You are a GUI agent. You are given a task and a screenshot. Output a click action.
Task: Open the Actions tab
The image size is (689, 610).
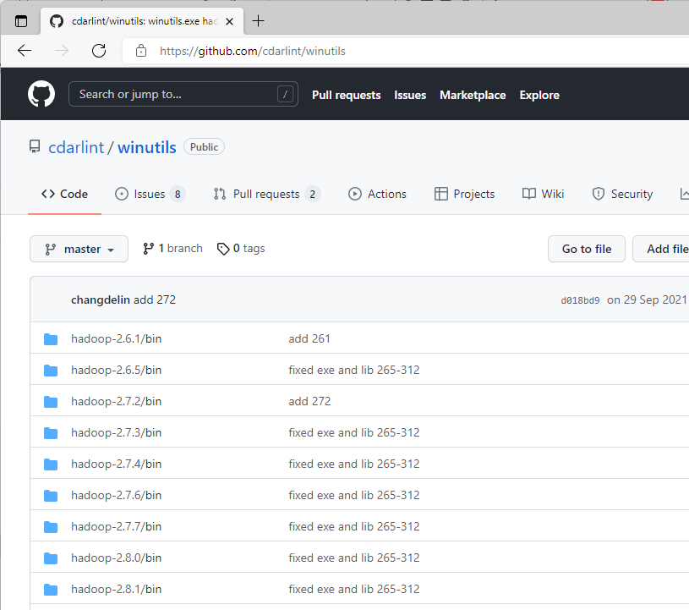(x=377, y=194)
